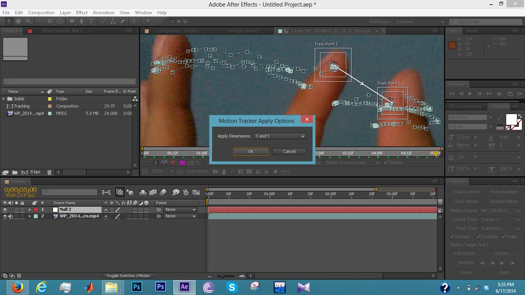
Task: Hide the WP_2014 mp4 layer eye
Action: (5, 216)
